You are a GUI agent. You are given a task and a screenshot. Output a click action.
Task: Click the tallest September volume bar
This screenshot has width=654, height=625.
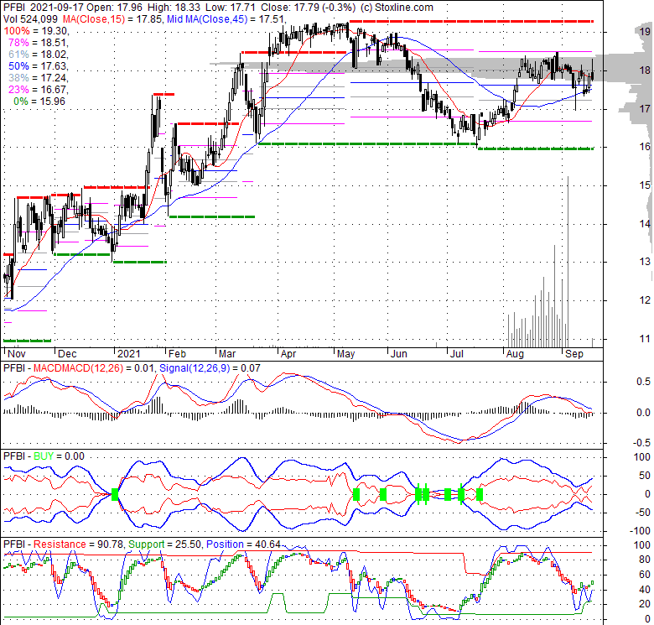(568, 262)
